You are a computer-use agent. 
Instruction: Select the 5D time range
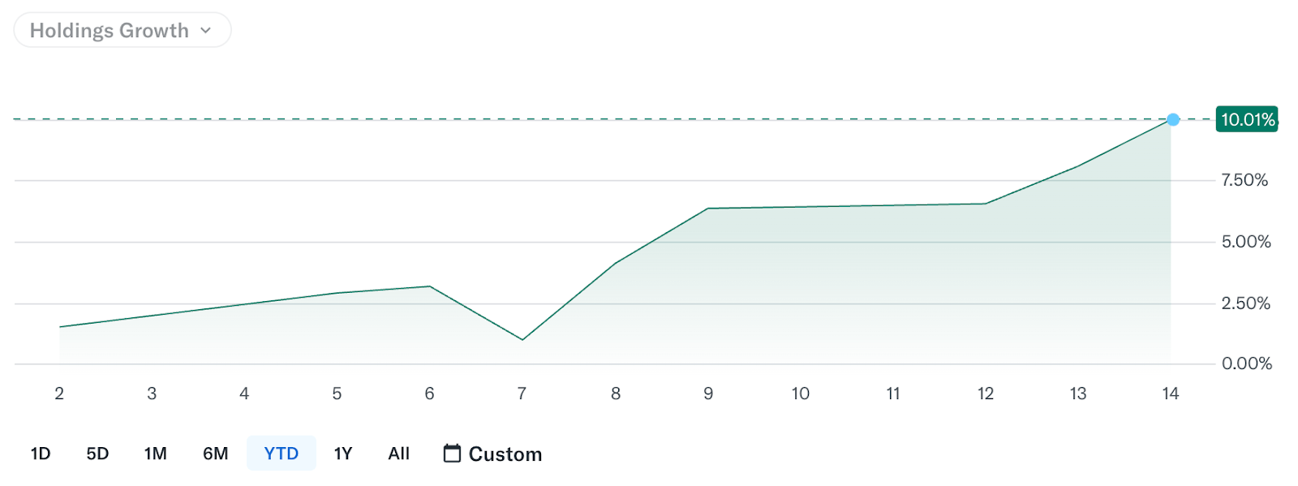tap(97, 454)
